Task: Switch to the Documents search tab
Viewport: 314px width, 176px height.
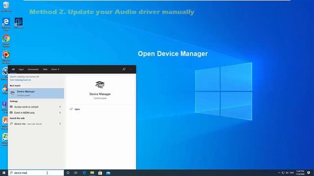Action: click(x=33, y=69)
